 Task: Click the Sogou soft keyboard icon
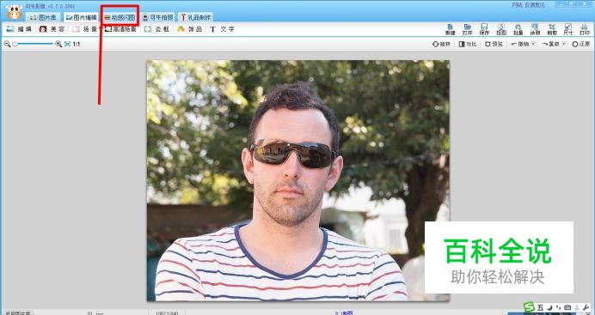click(567, 307)
